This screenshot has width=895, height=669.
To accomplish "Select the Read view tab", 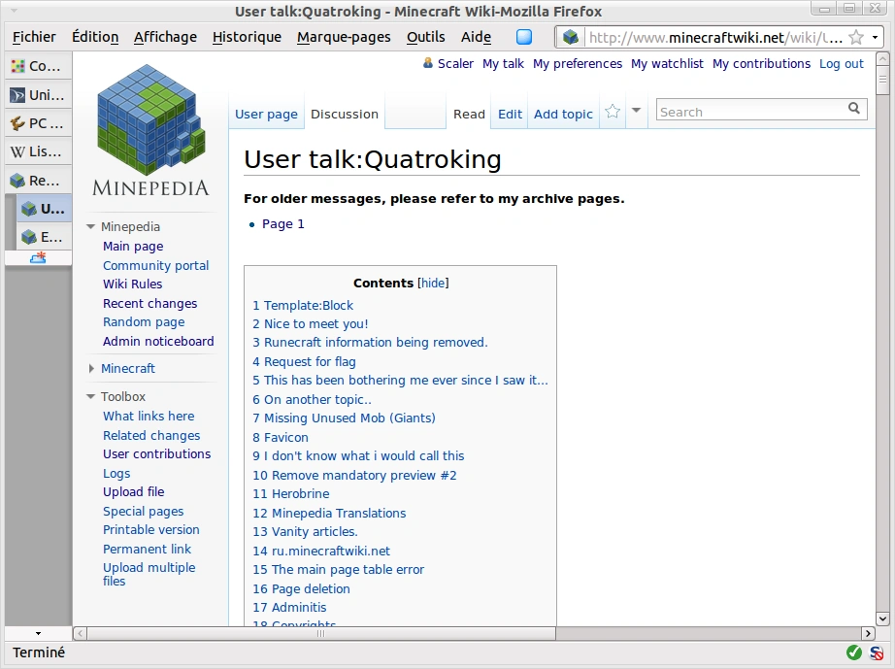I will point(469,115).
